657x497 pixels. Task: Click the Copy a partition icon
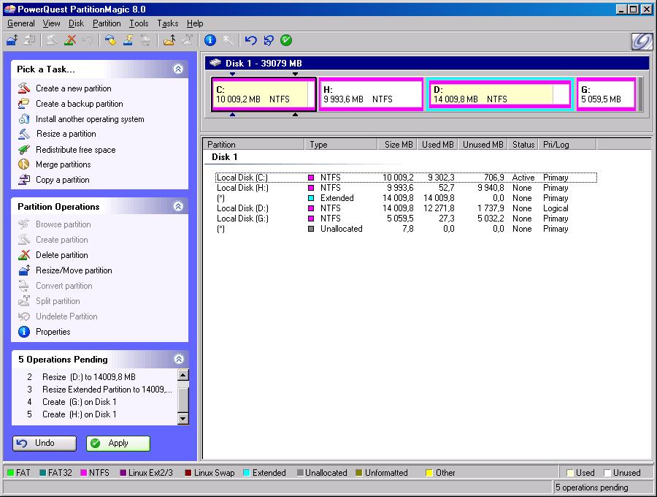click(x=24, y=180)
